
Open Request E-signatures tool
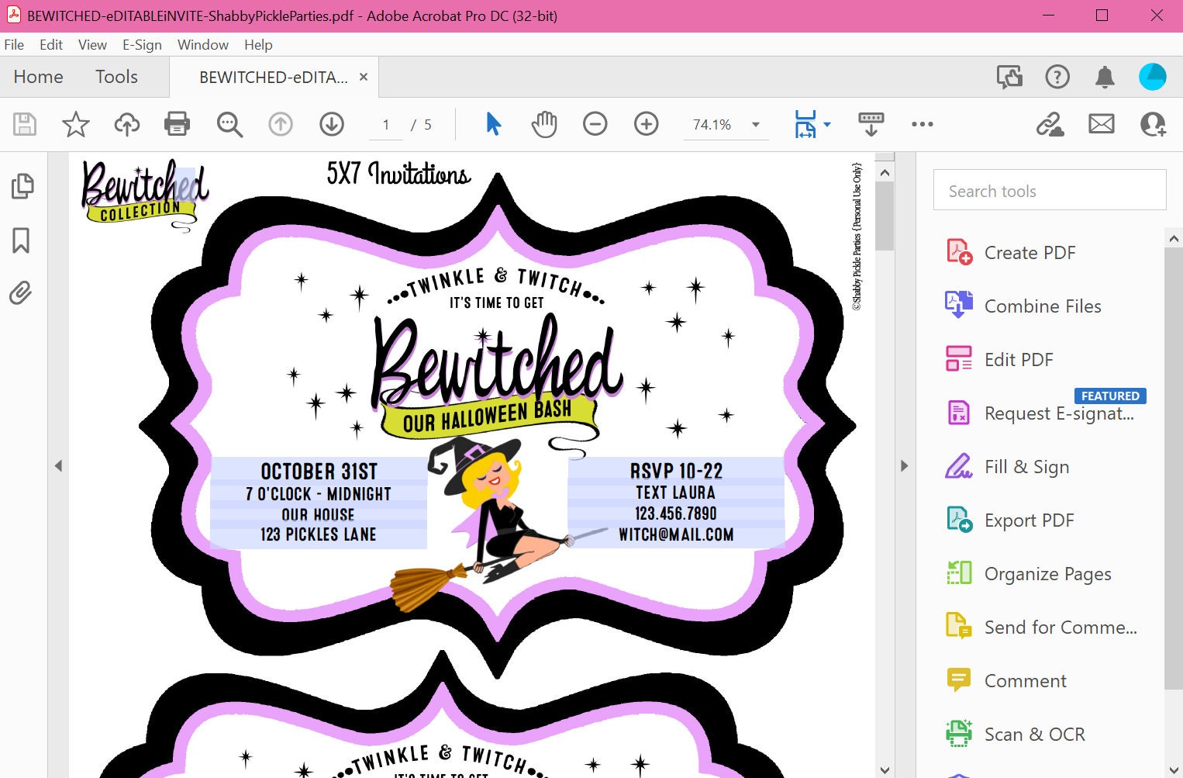pyautogui.click(x=1040, y=413)
